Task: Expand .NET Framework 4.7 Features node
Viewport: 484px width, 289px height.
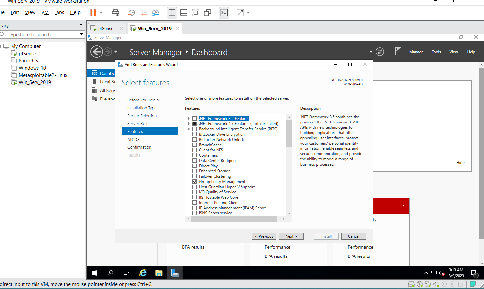Action: coord(189,124)
